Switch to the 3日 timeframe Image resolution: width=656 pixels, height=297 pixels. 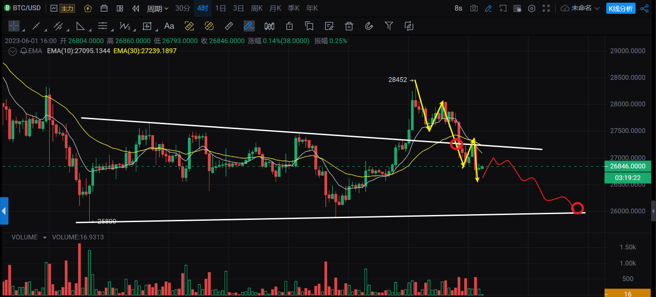[239, 8]
